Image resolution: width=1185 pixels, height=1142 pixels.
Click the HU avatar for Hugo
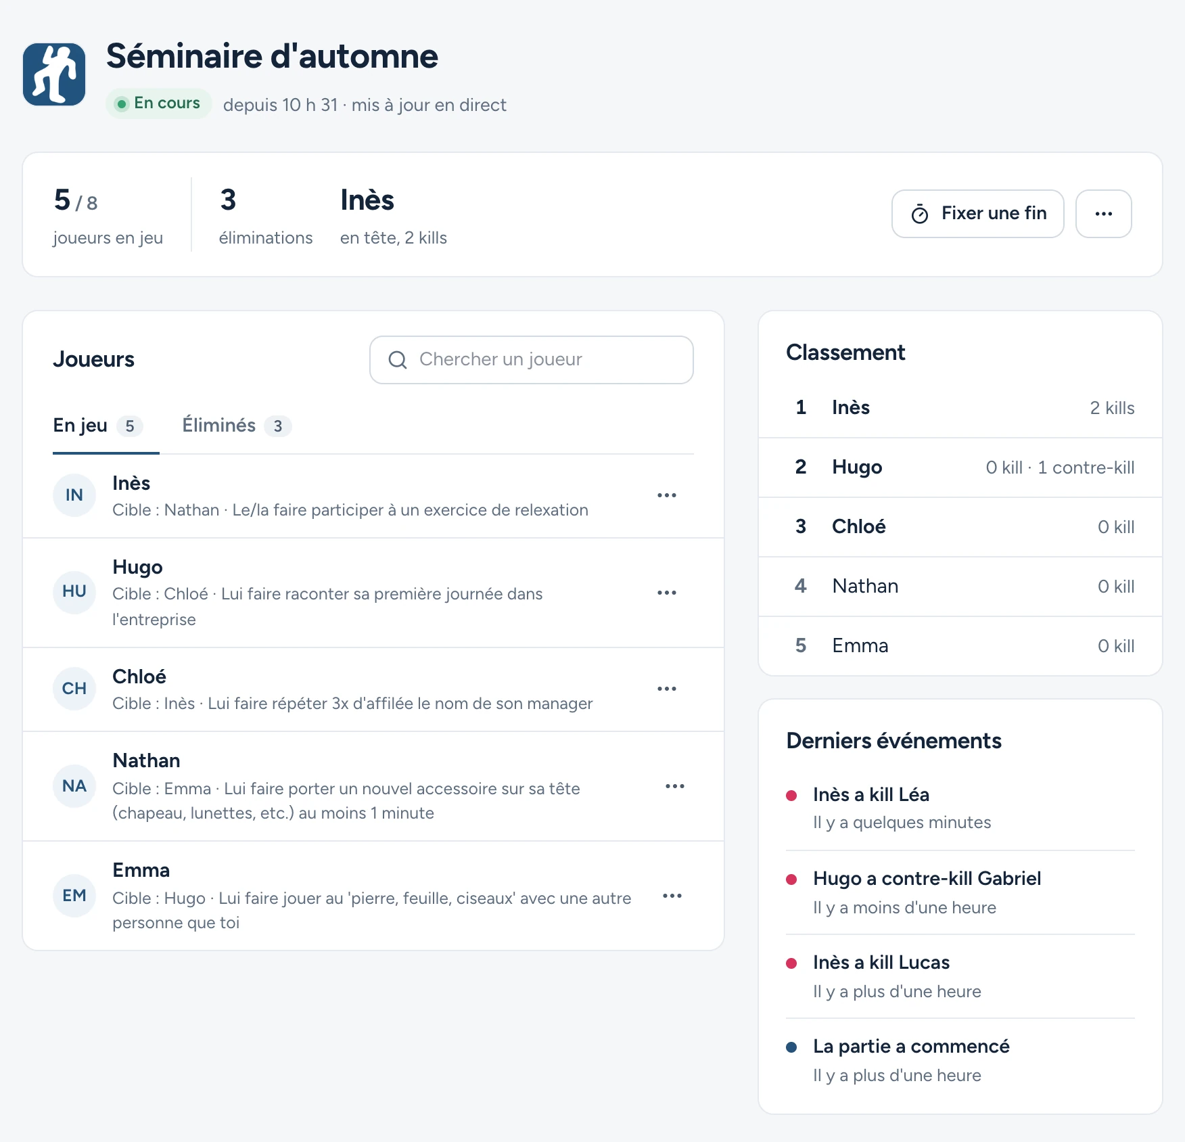(x=74, y=592)
